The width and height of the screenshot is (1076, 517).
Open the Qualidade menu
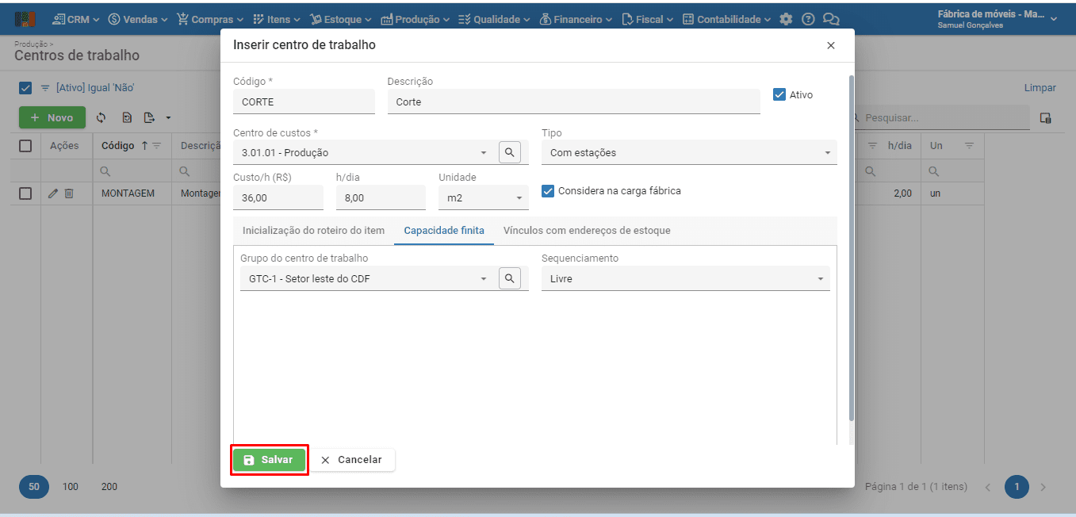[495, 19]
